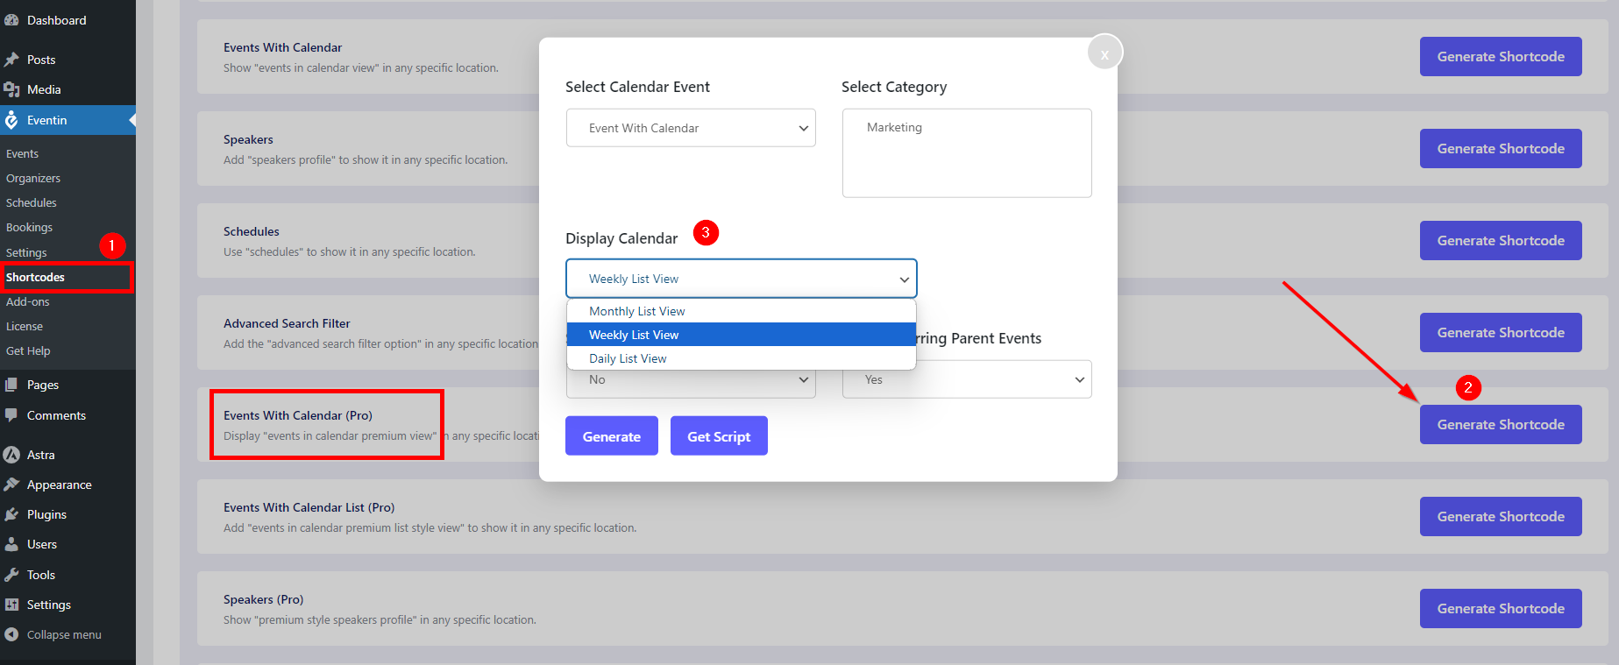
Task: Click the Get Script button
Action: (719, 435)
